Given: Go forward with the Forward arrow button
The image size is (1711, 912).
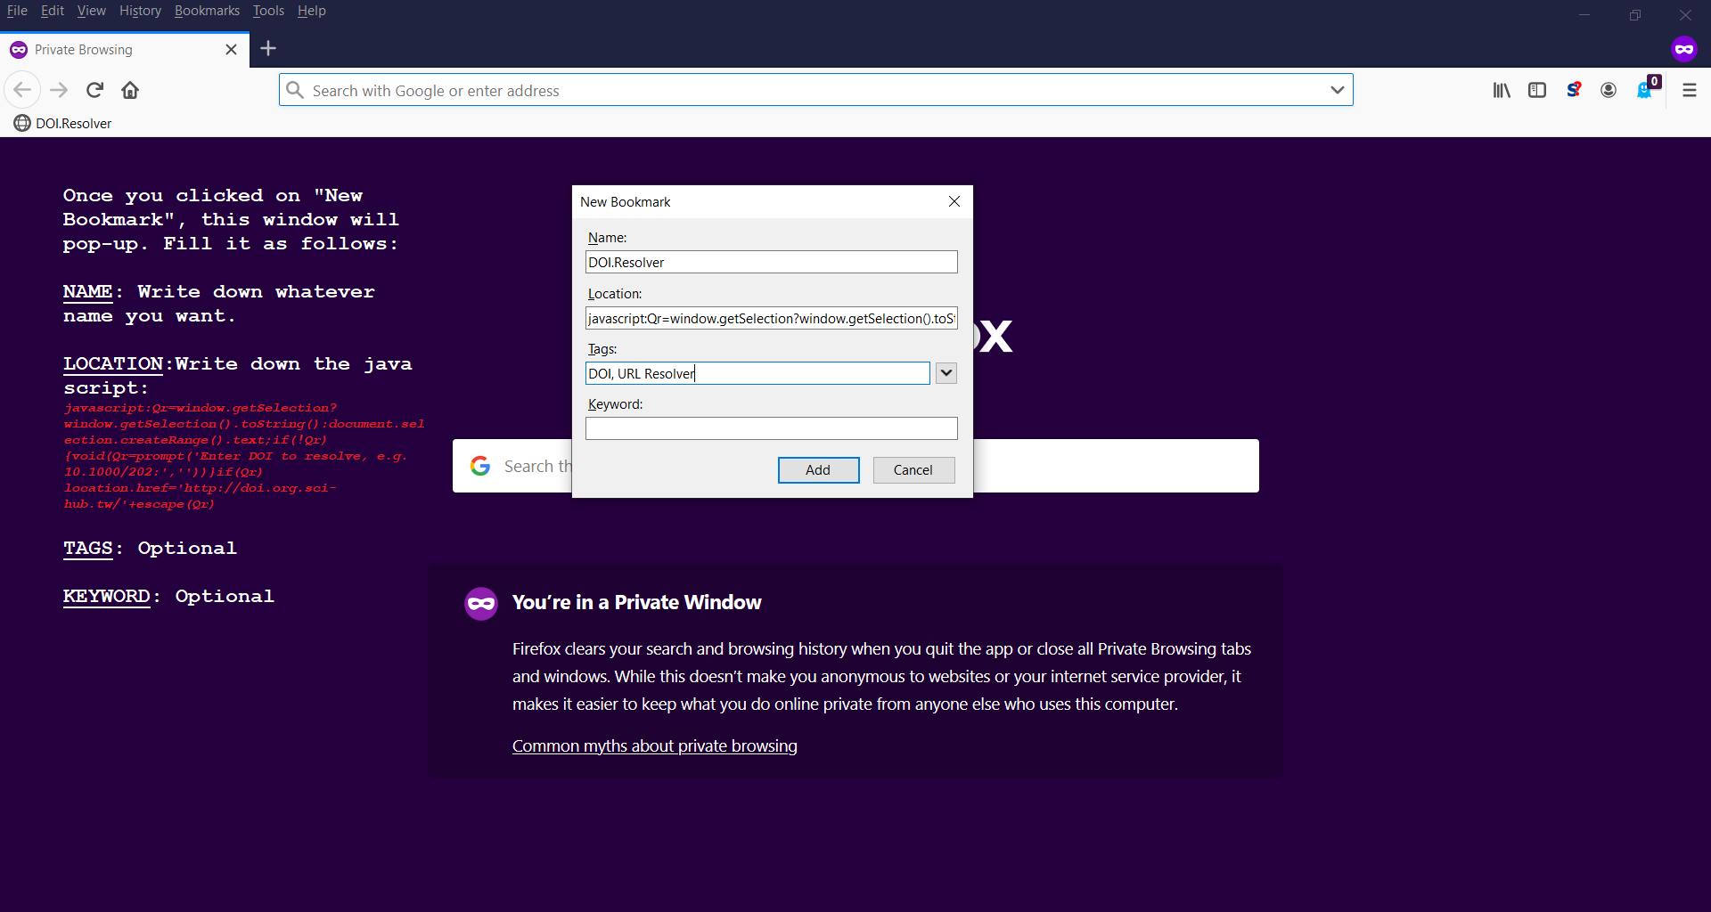Looking at the screenshot, I should click(59, 90).
